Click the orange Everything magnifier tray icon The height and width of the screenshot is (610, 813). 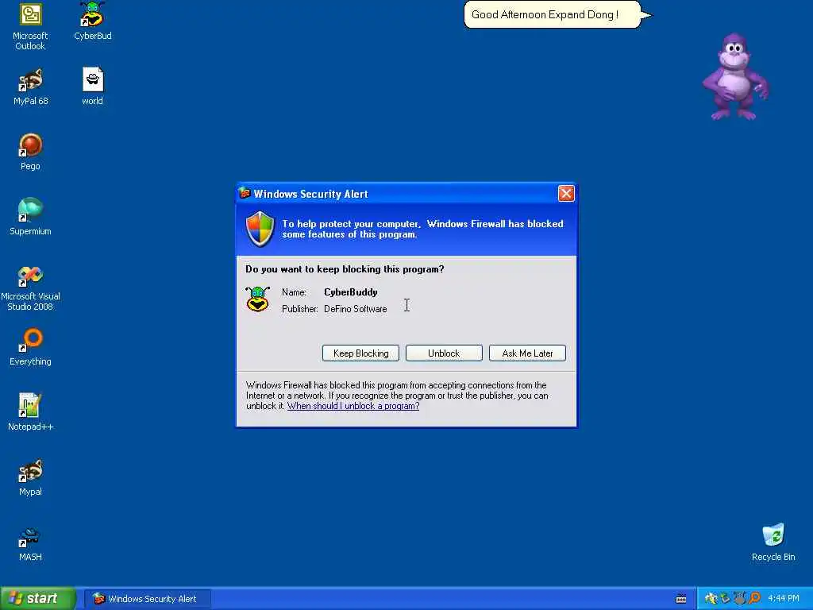[x=754, y=599]
